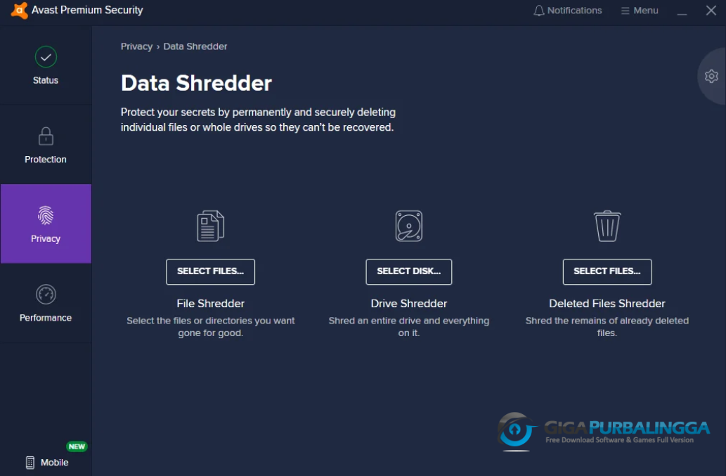This screenshot has width=726, height=476.
Task: Select the Privacy fingerprint tab
Action: tap(46, 224)
